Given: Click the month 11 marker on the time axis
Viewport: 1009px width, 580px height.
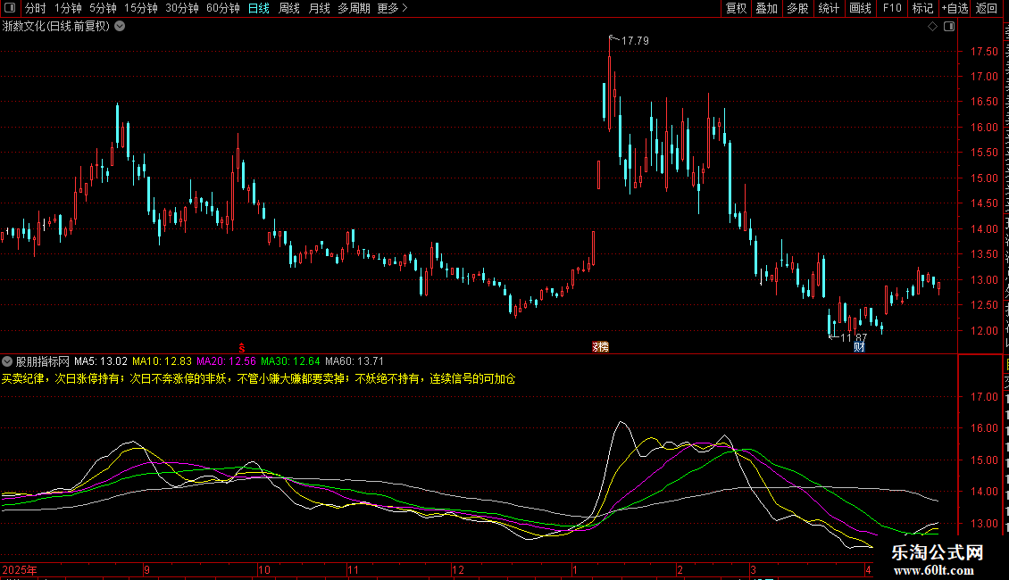Looking at the screenshot, I should [353, 569].
